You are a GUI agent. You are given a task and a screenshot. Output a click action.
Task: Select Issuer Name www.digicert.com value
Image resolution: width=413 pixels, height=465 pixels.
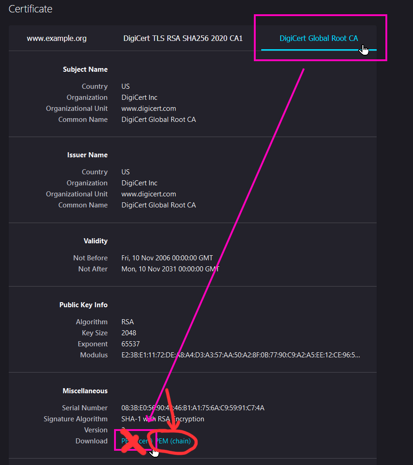[149, 194]
